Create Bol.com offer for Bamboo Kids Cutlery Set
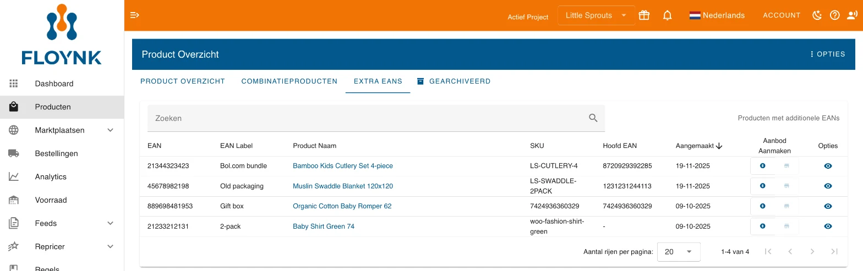The width and height of the screenshot is (863, 271). click(x=763, y=165)
